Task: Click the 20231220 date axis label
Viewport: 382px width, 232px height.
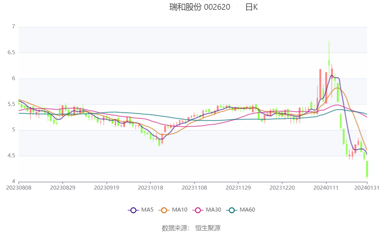Action: click(282, 188)
